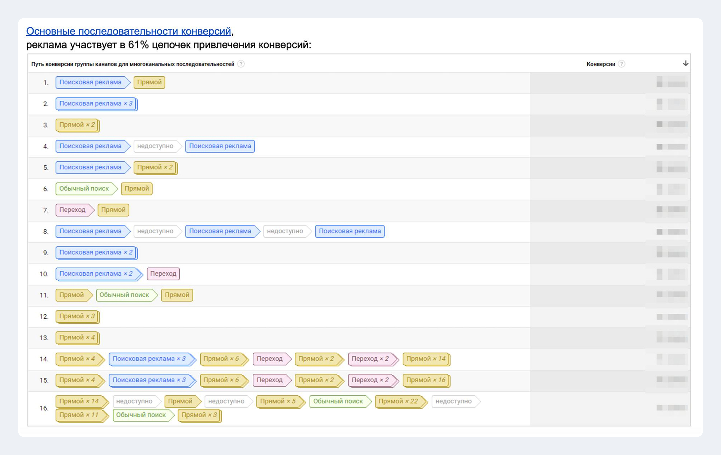This screenshot has width=721, height=455.
Task: Click 'Обычный поиск' chip in row 6
Action: click(x=84, y=189)
